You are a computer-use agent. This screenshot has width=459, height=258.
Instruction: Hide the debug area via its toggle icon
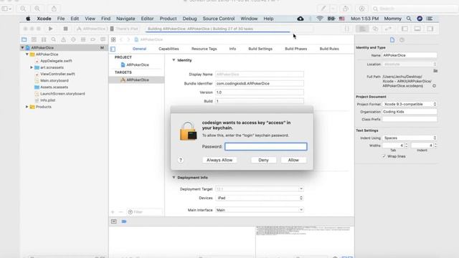[x=114, y=221]
